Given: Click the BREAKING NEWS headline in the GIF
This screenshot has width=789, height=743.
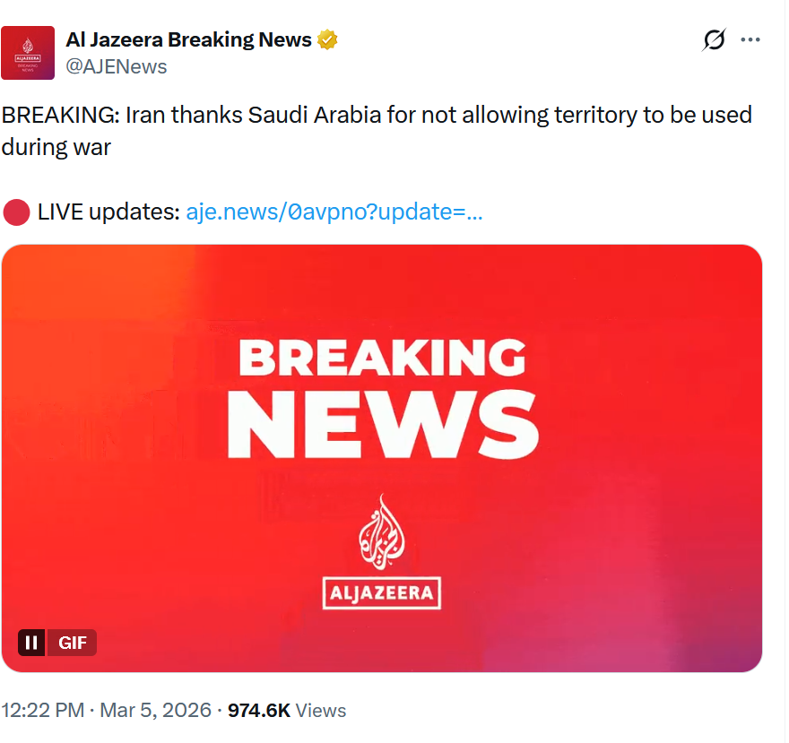Looking at the screenshot, I should coord(382,397).
